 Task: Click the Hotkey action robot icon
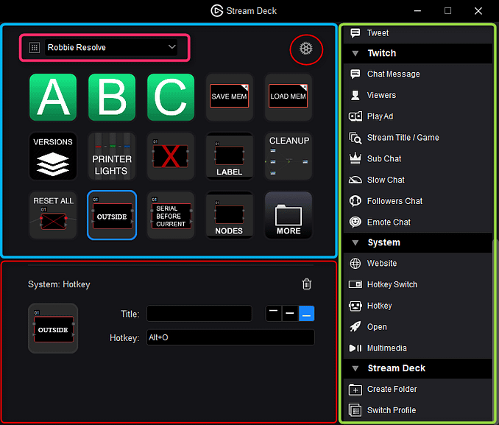coord(355,306)
